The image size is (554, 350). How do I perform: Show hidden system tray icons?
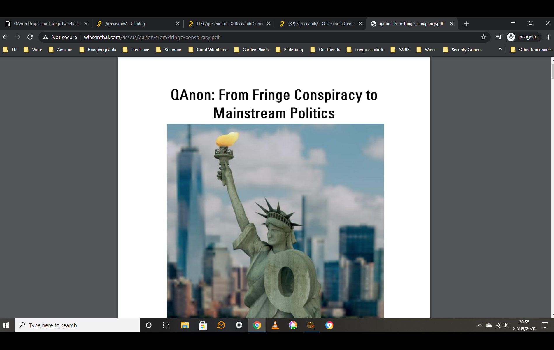coord(480,325)
